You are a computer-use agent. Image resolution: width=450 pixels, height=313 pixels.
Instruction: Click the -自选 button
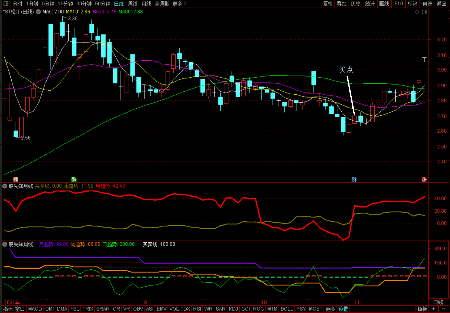pos(427,4)
